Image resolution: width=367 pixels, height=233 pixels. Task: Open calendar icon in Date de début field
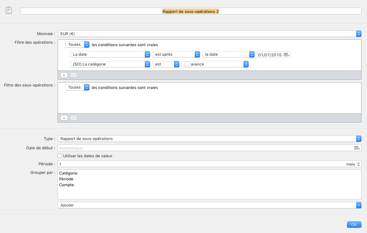pyautogui.click(x=357, y=148)
